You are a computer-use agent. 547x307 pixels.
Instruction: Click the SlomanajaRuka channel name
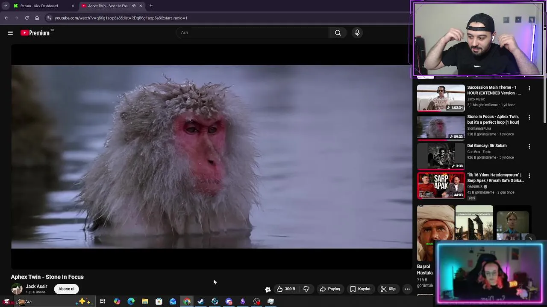pos(479,128)
